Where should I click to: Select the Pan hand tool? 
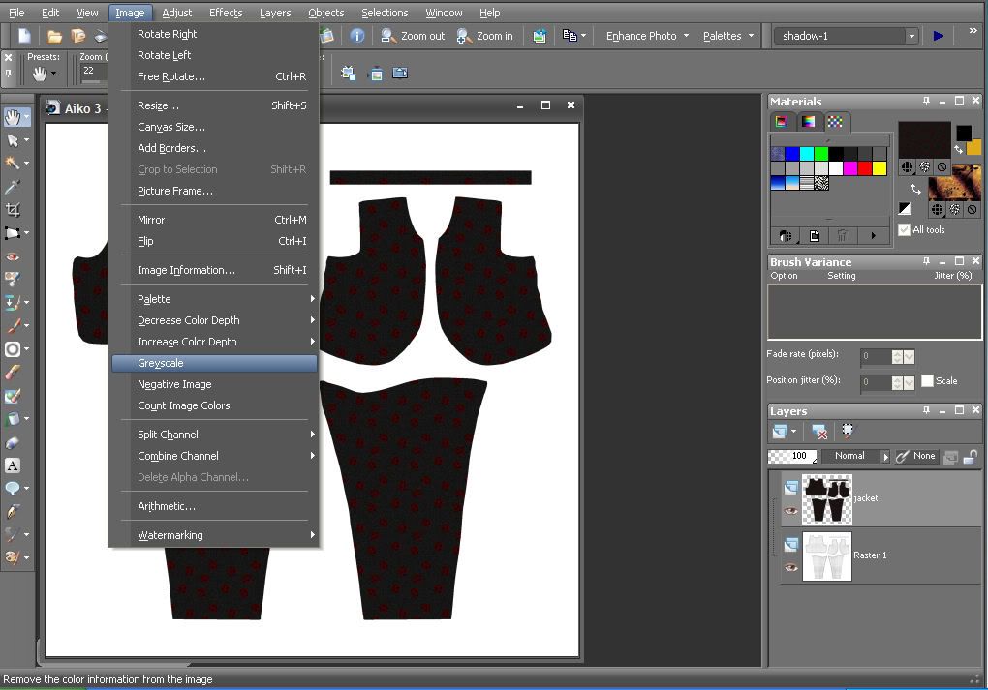13,117
